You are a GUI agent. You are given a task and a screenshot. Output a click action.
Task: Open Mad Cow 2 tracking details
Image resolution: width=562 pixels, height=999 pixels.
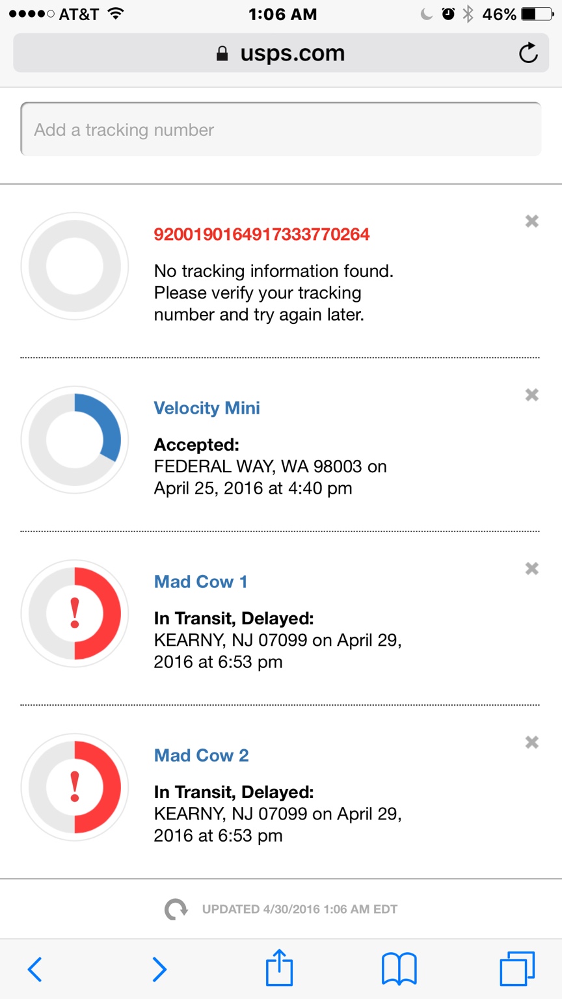click(201, 756)
